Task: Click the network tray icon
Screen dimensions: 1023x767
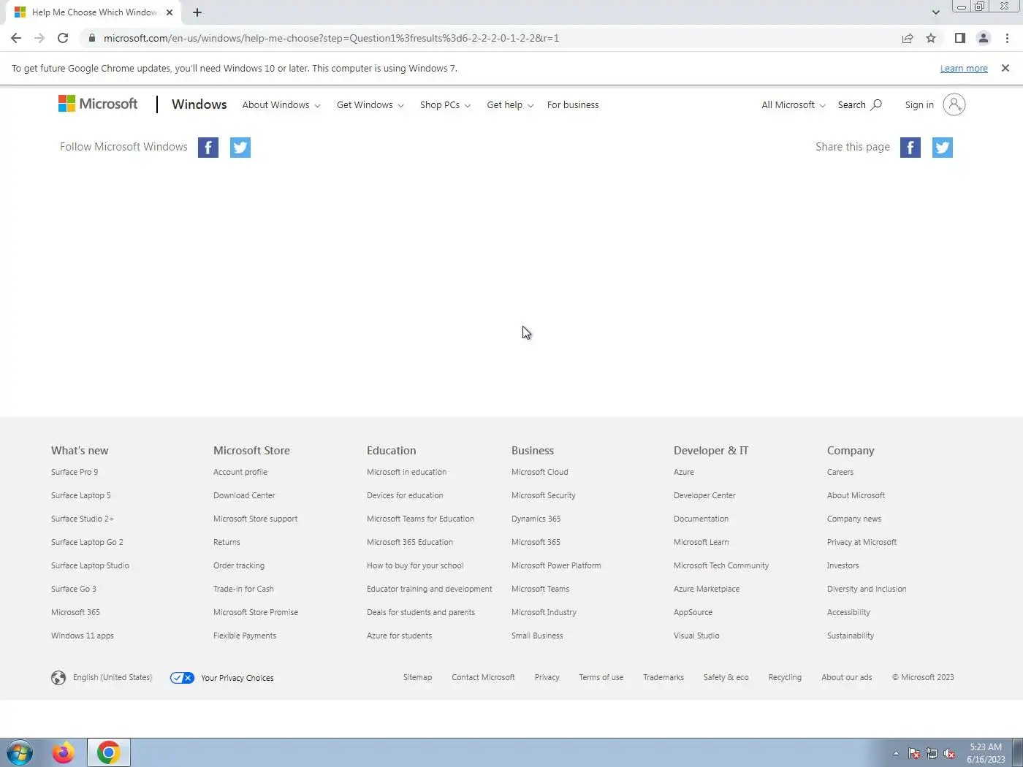Action: pos(932,753)
